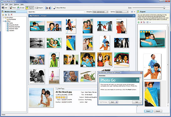Click the Media Library panel header icon
Viewport: 171px width, 117px height.
3,12
